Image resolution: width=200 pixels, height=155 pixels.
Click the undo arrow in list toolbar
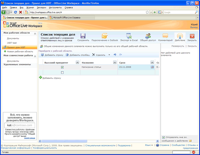(115, 55)
